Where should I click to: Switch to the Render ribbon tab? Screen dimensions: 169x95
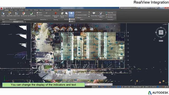click(27, 10)
